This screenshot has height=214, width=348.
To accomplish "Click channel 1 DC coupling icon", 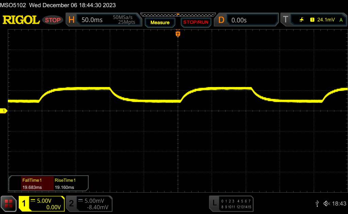I will click(33, 200).
